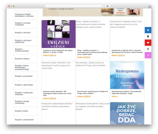Open Książki o rozwoju osobistym category
The width and height of the screenshot is (158, 134).
[x=26, y=24]
